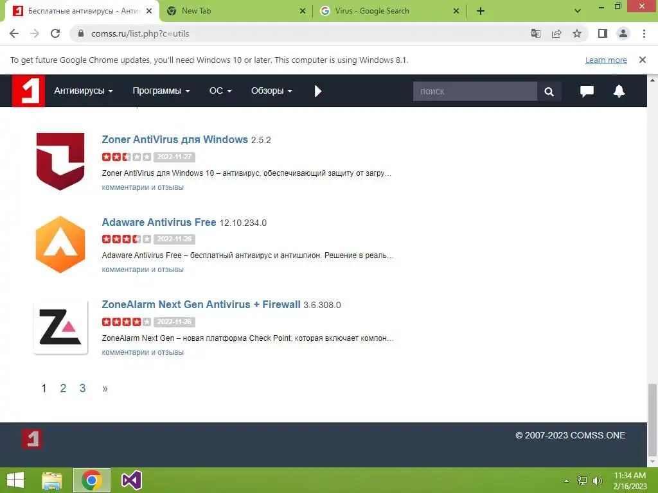The width and height of the screenshot is (658, 493).
Task: Open the comments chat bubble icon
Action: click(587, 91)
